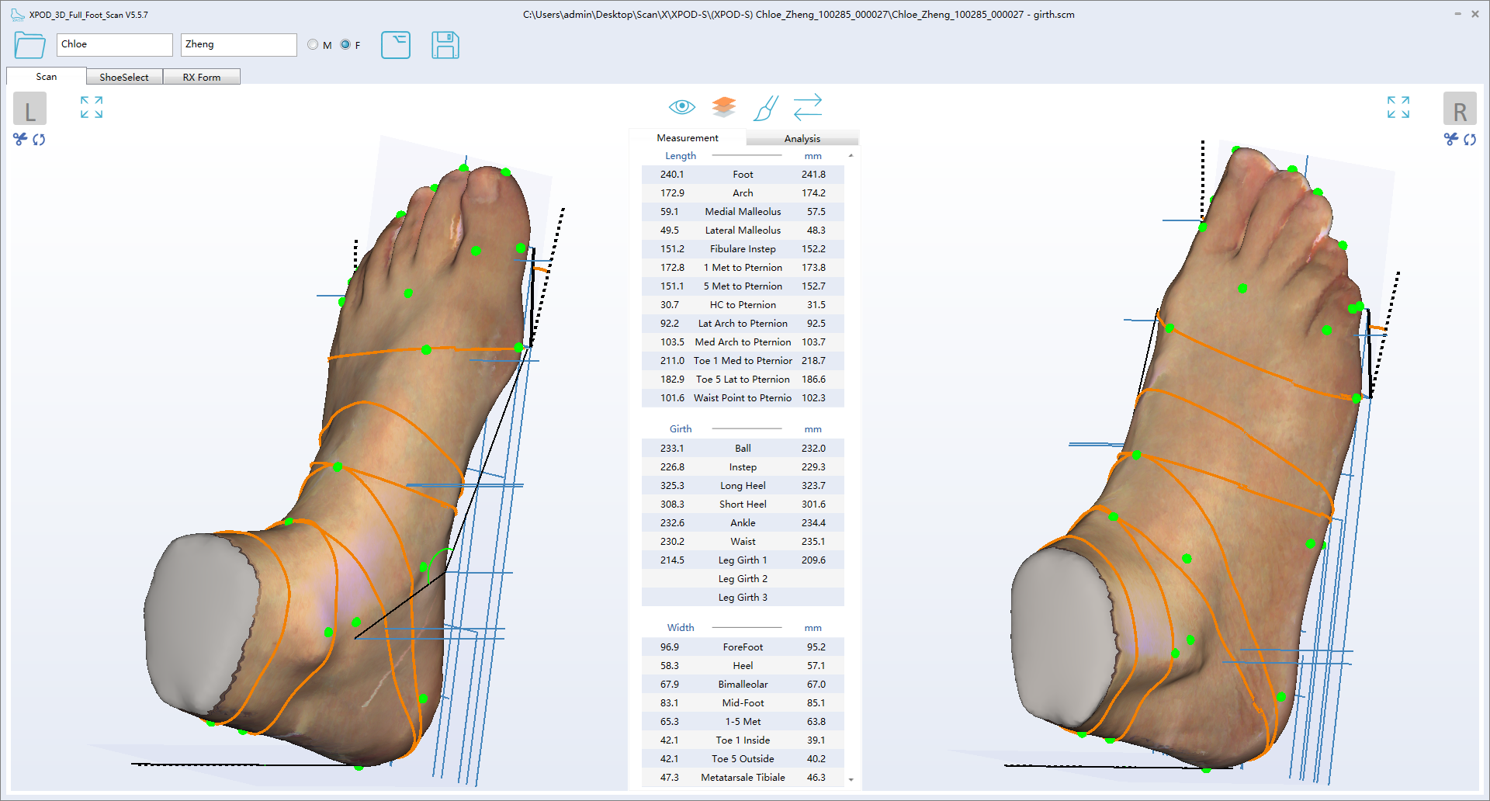This screenshot has height=801, width=1490.
Task: Click the new scan file icon
Action: [x=395, y=45]
